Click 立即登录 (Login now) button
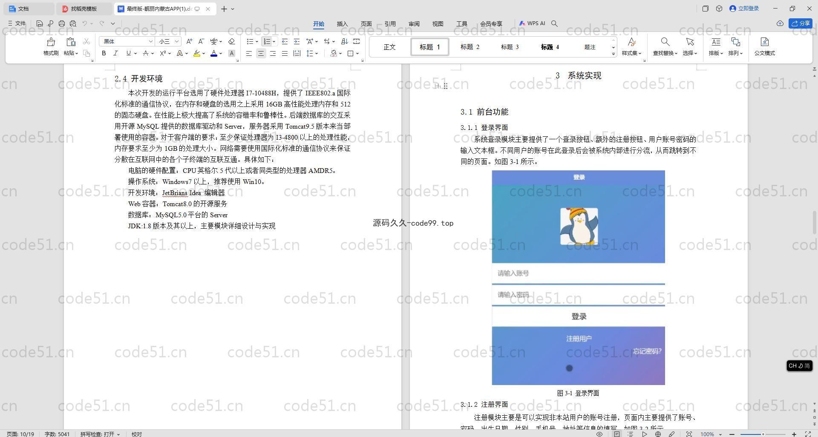 [x=744, y=9]
